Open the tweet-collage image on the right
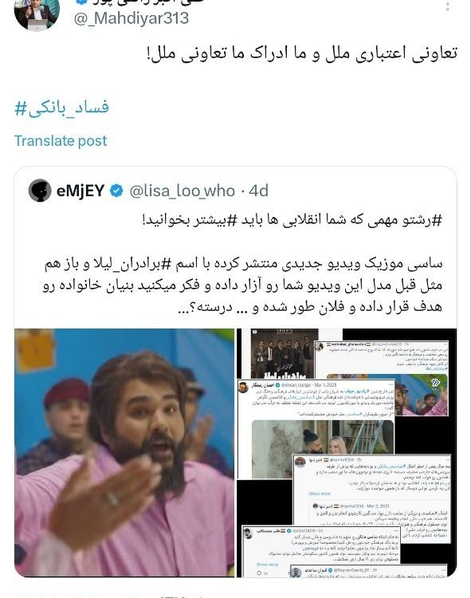 (347, 453)
